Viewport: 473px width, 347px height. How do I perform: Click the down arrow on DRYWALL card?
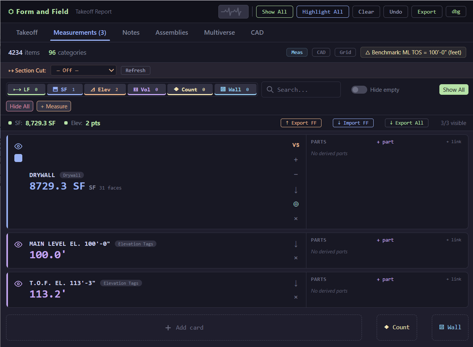[x=296, y=190]
